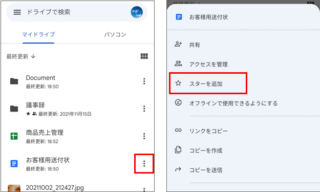This screenshot has width=320, height=192.
Task: Tap the account profile avatar
Action: point(137,12)
